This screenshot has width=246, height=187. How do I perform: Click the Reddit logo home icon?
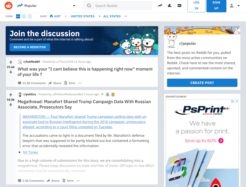click(x=8, y=6)
